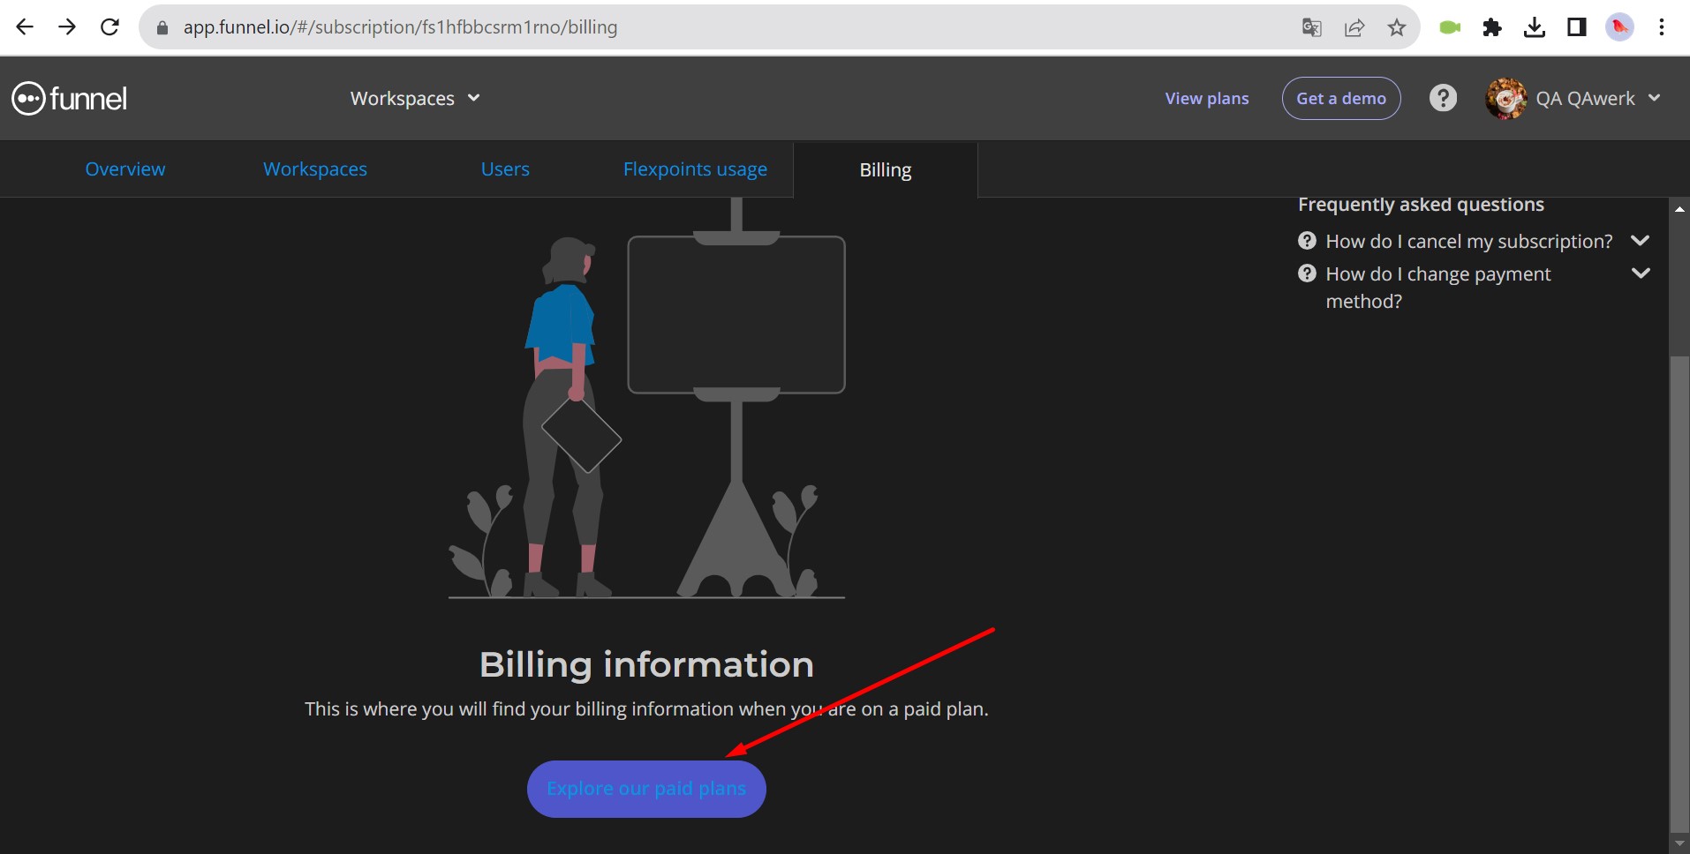Open the Users tab

505,169
